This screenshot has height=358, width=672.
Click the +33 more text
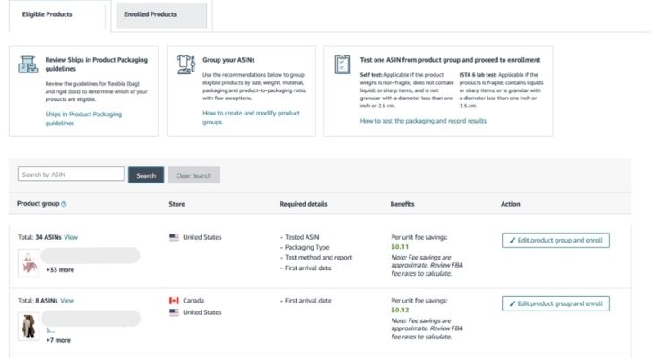point(60,269)
